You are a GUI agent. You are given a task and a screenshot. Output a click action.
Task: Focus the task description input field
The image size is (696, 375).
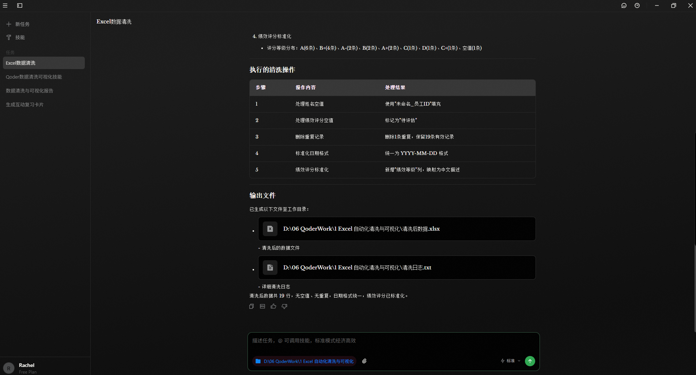(x=394, y=341)
